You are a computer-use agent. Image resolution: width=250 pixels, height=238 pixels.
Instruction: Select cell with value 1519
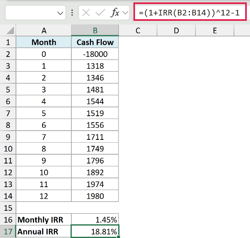(95, 113)
